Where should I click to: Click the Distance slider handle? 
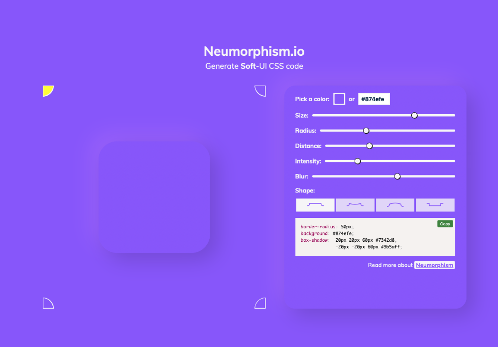370,146
